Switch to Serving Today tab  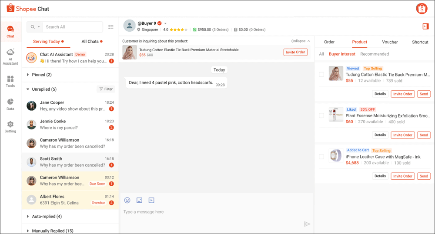48,42
